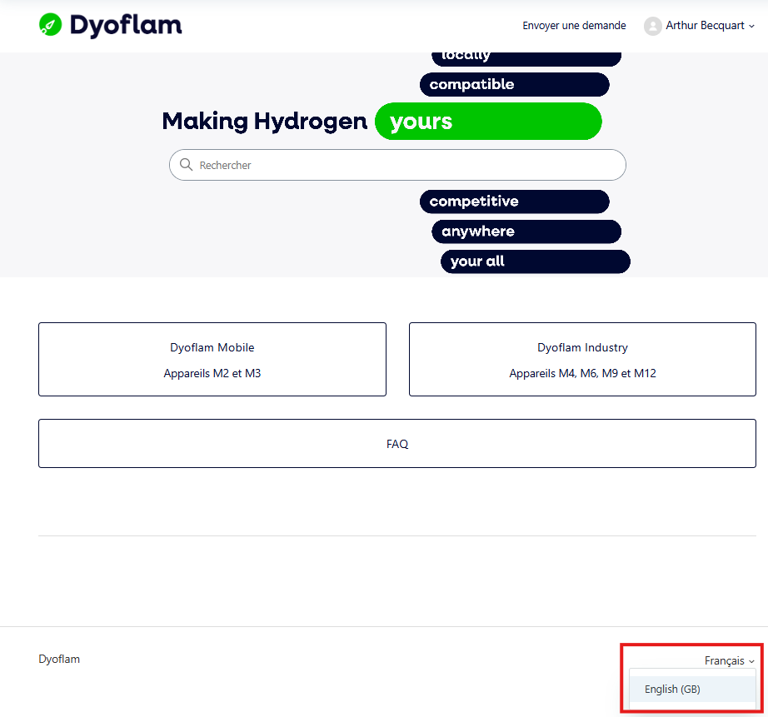Open the FAQ section card

[x=397, y=443]
